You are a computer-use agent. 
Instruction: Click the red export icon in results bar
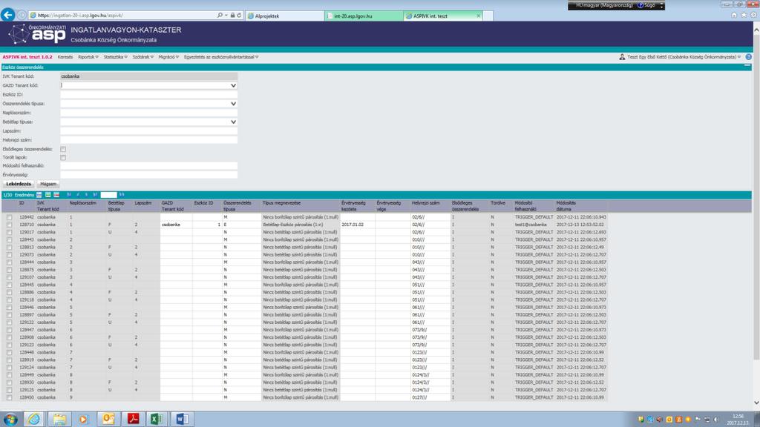(x=56, y=195)
